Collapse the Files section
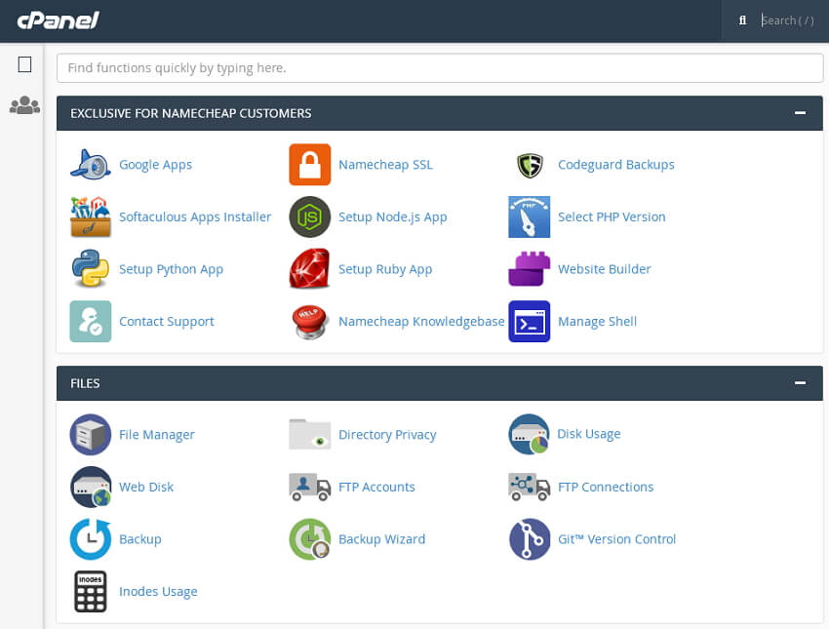The height and width of the screenshot is (629, 829). (x=800, y=382)
